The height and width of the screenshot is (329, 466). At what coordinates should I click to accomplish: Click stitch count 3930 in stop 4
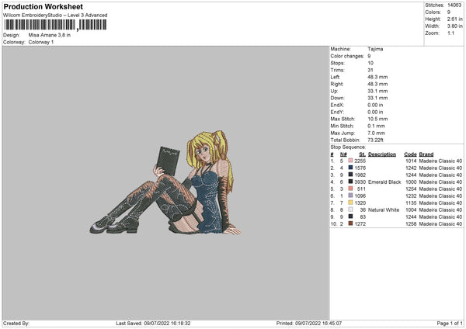pos(360,182)
